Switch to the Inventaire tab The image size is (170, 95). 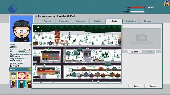coord(64,21)
